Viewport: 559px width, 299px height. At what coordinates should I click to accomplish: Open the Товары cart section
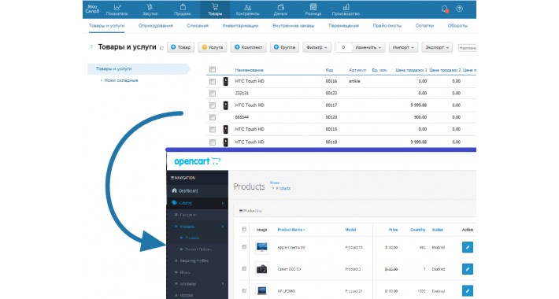pyautogui.click(x=215, y=9)
